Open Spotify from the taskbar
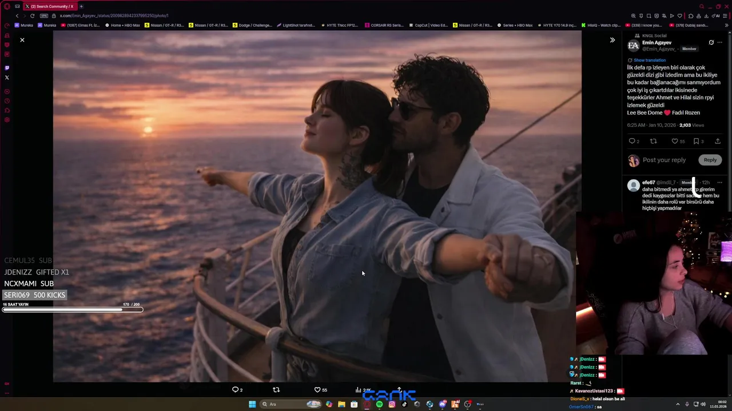The width and height of the screenshot is (732, 411). tap(379, 404)
